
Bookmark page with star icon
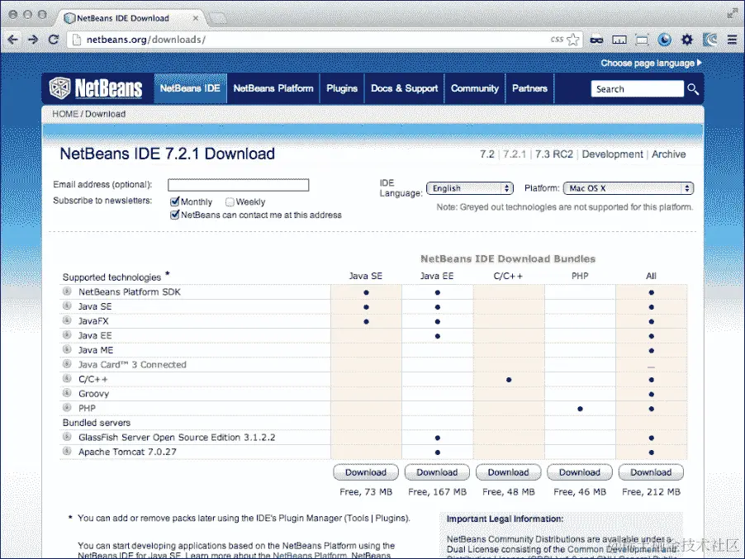point(573,40)
